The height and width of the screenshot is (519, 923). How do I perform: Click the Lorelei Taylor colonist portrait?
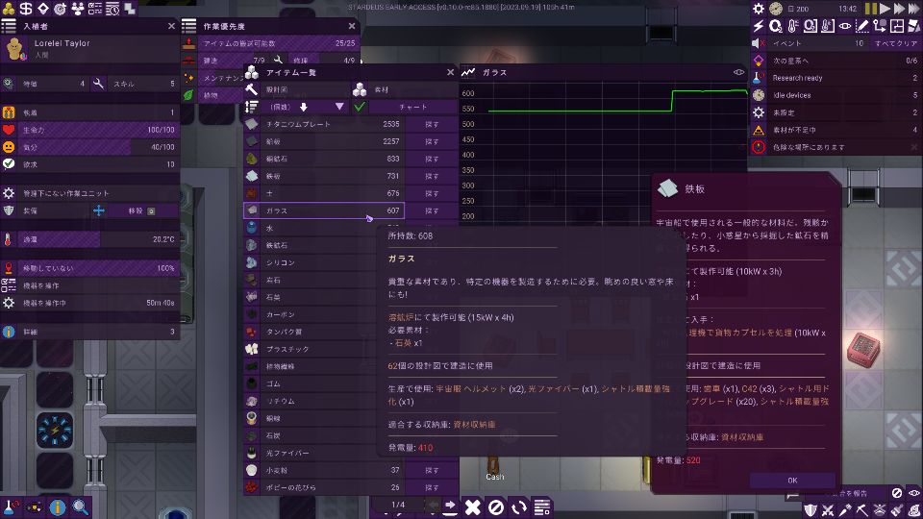14,48
